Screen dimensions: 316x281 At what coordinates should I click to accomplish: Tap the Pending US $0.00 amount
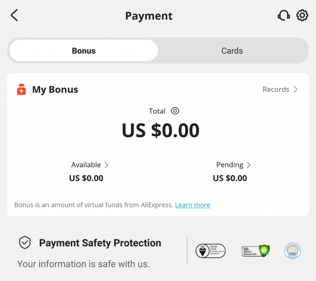[x=230, y=178]
